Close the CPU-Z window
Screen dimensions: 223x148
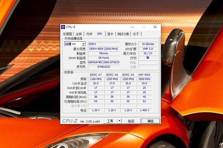coord(155,27)
